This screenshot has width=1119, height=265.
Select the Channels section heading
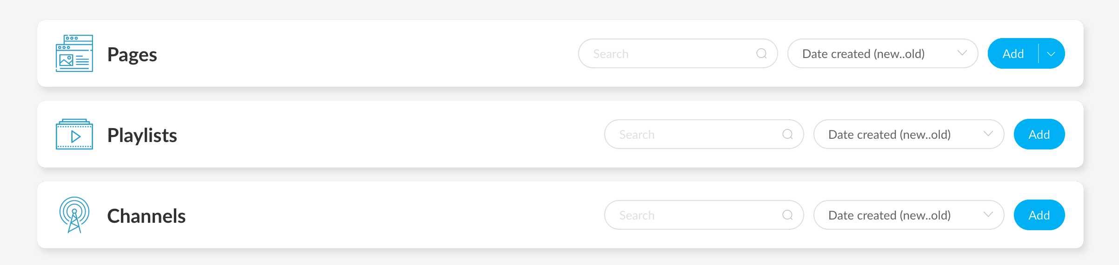(x=146, y=216)
